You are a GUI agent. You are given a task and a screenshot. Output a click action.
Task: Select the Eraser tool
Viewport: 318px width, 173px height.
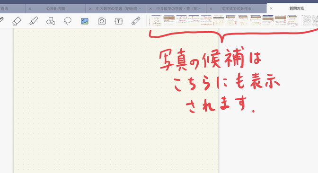(x=17, y=21)
